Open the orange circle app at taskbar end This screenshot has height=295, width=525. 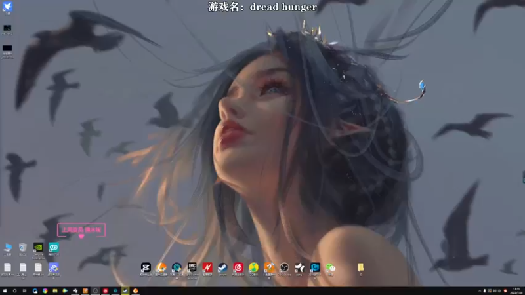[x=135, y=291]
